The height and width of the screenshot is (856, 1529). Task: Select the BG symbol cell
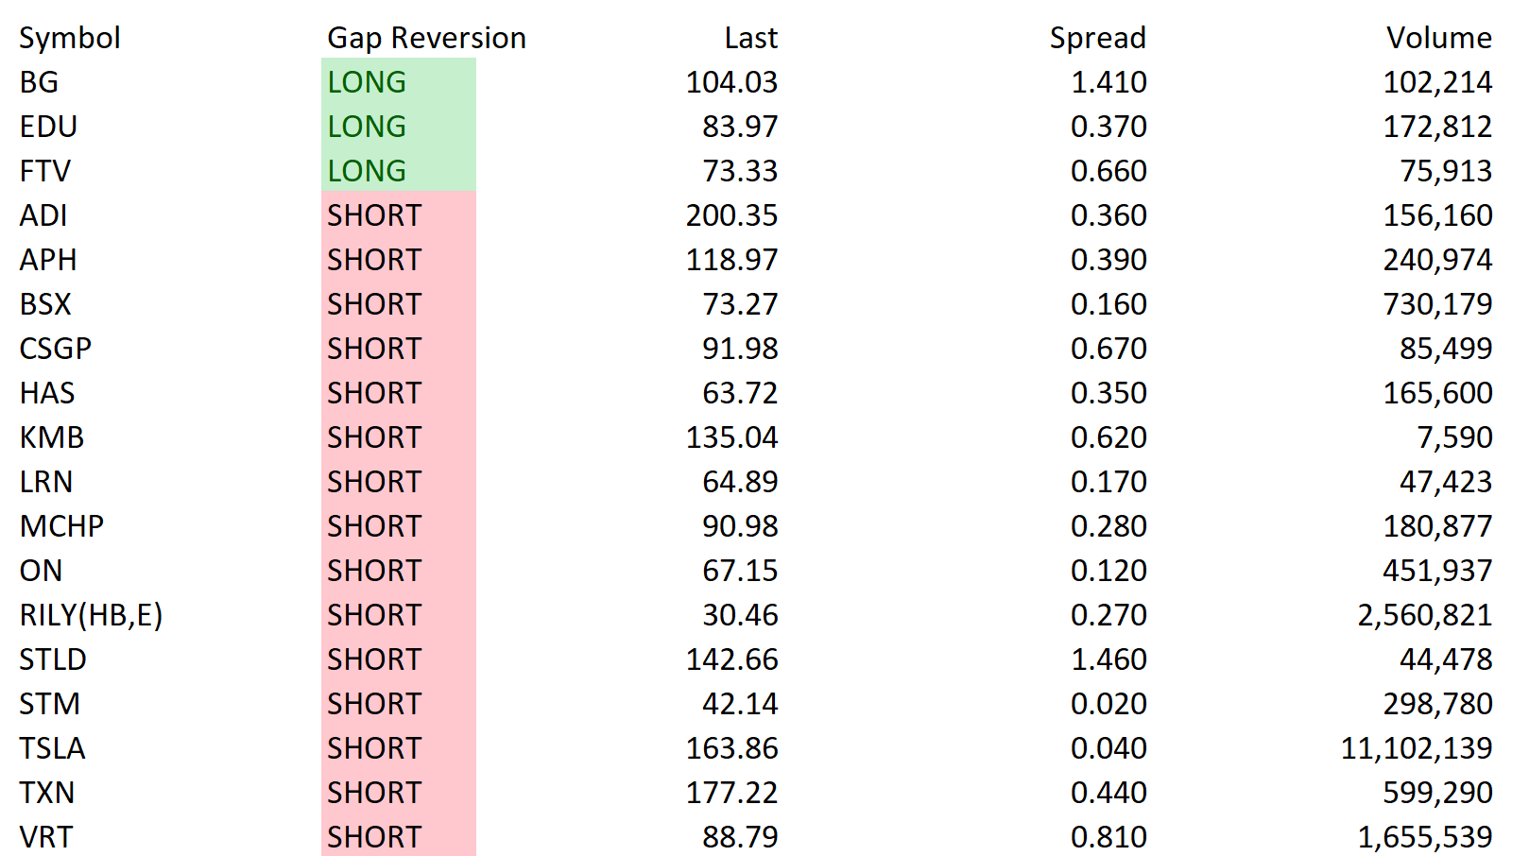40,82
